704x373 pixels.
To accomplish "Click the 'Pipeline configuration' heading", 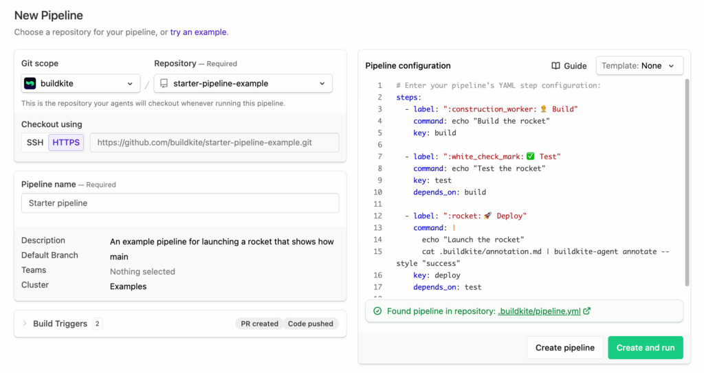I will (408, 66).
